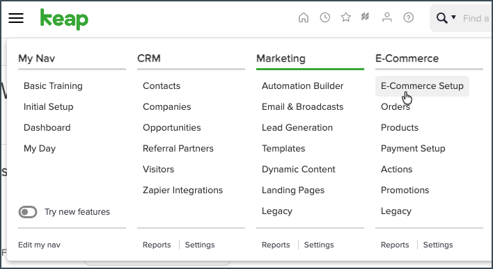Toggle the Try new features switch
493x269 pixels.
pos(28,212)
